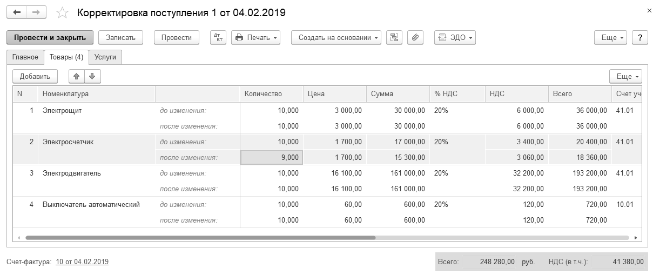
Task: Click the horizontal table scrollbar
Action: [200, 237]
